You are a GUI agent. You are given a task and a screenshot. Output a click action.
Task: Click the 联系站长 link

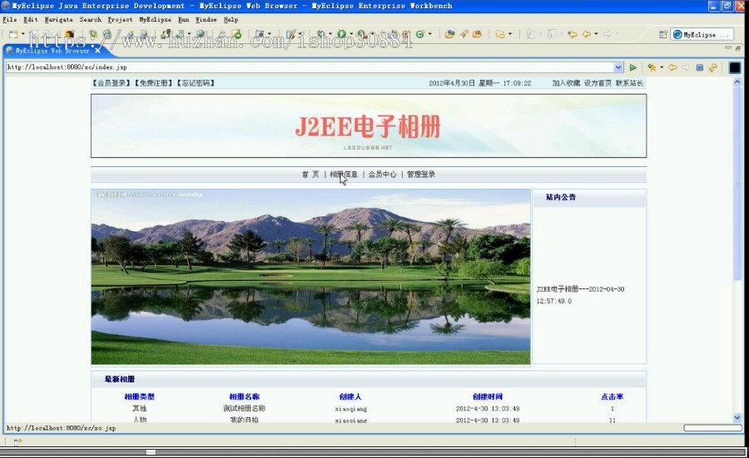(629, 83)
